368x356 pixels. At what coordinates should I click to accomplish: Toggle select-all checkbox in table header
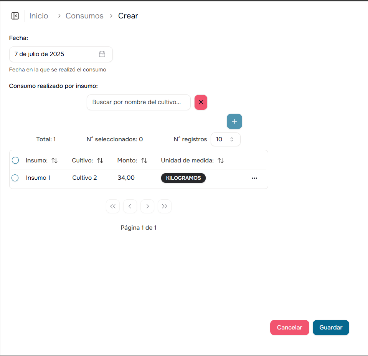(x=15, y=160)
